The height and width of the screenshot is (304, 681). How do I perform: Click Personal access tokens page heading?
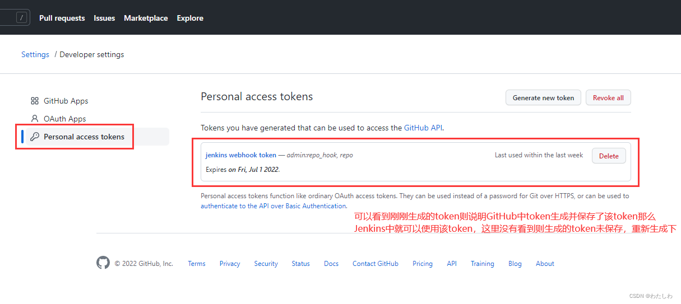pos(257,96)
